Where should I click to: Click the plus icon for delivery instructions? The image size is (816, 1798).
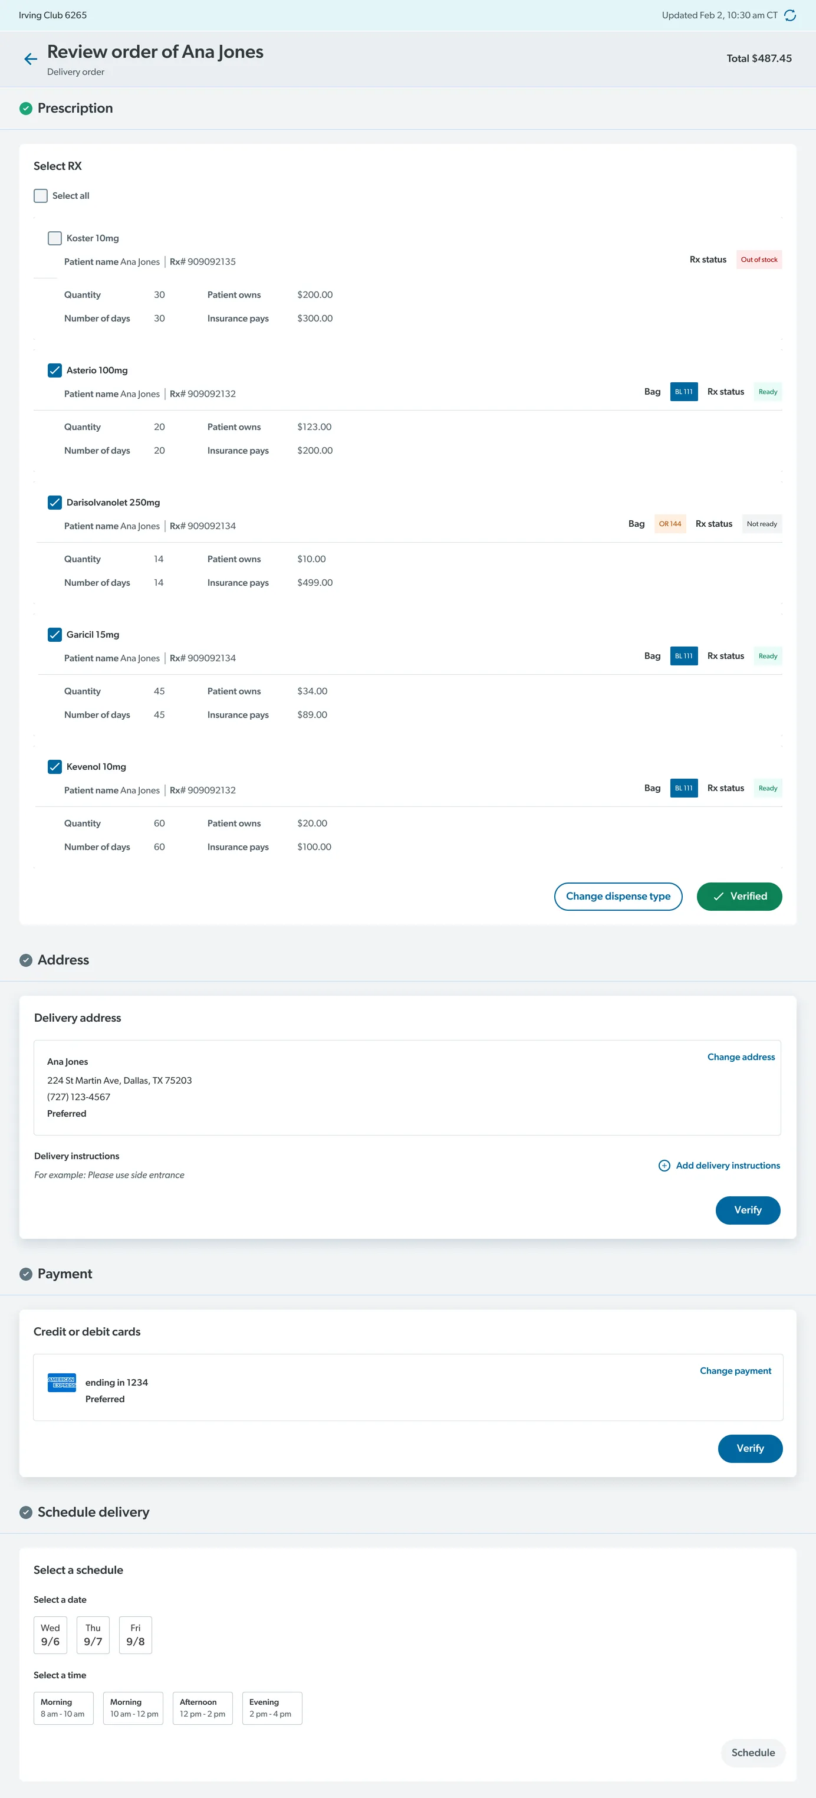(x=664, y=1166)
